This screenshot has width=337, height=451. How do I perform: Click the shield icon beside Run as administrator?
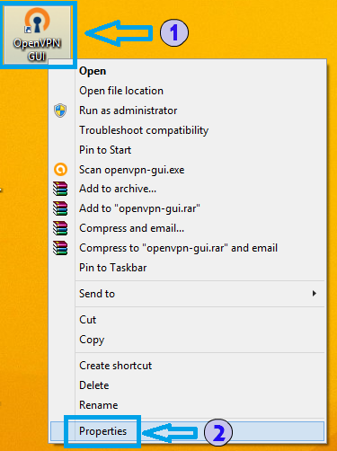(x=60, y=111)
